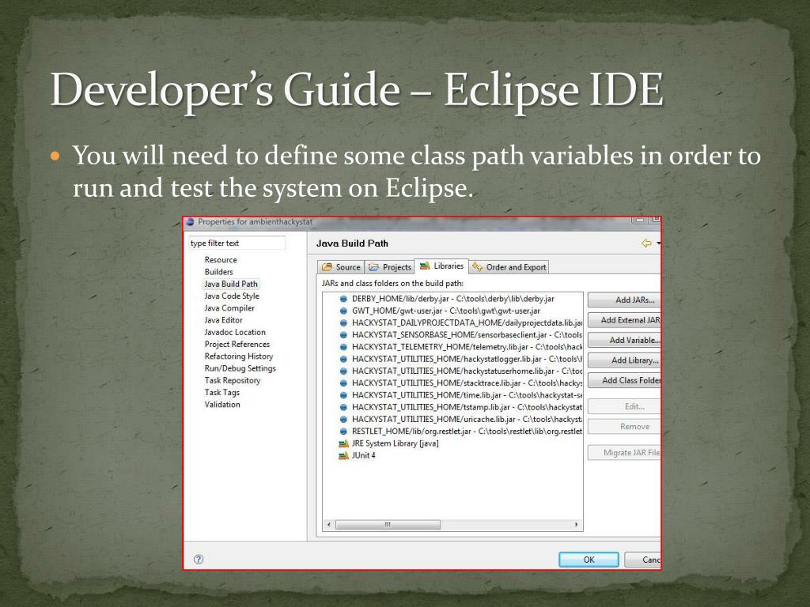Click the Add JARs... button
The width and height of the screenshot is (810, 607).
click(624, 300)
